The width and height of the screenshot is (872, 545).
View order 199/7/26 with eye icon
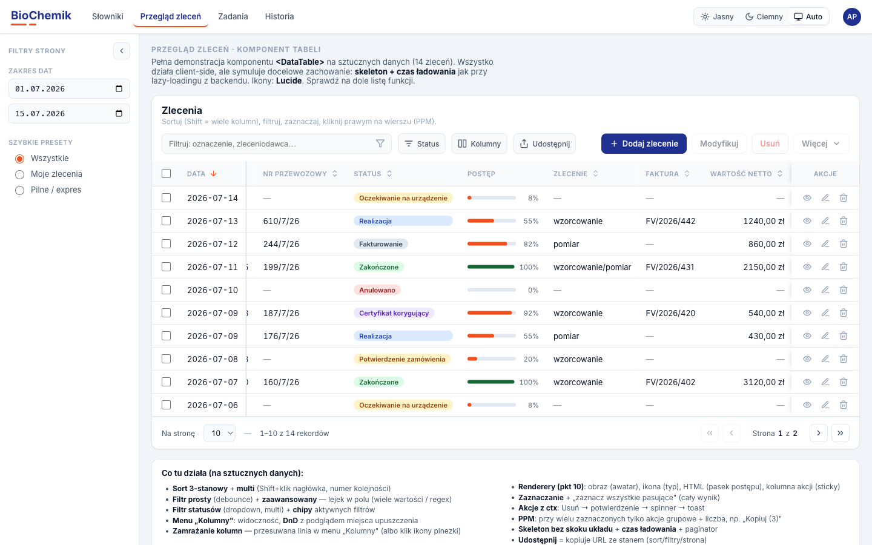pyautogui.click(x=807, y=267)
